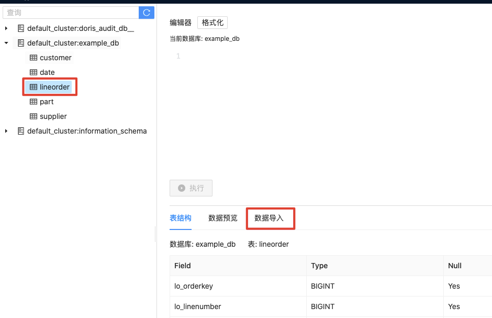Click the doris_audit_db__ database icon
Screen dimensions: 492x318
coord(21,28)
